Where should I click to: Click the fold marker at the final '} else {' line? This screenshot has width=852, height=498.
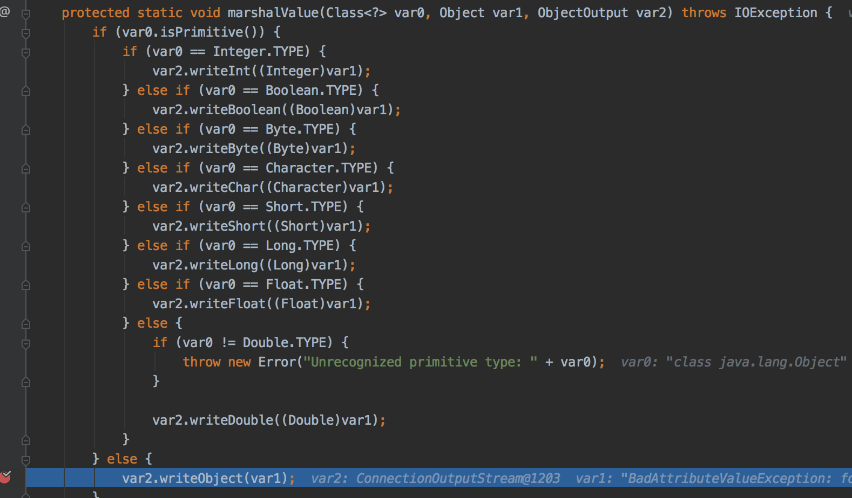coord(25,460)
